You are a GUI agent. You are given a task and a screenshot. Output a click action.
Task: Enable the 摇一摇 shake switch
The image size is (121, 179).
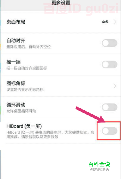(x=110, y=64)
